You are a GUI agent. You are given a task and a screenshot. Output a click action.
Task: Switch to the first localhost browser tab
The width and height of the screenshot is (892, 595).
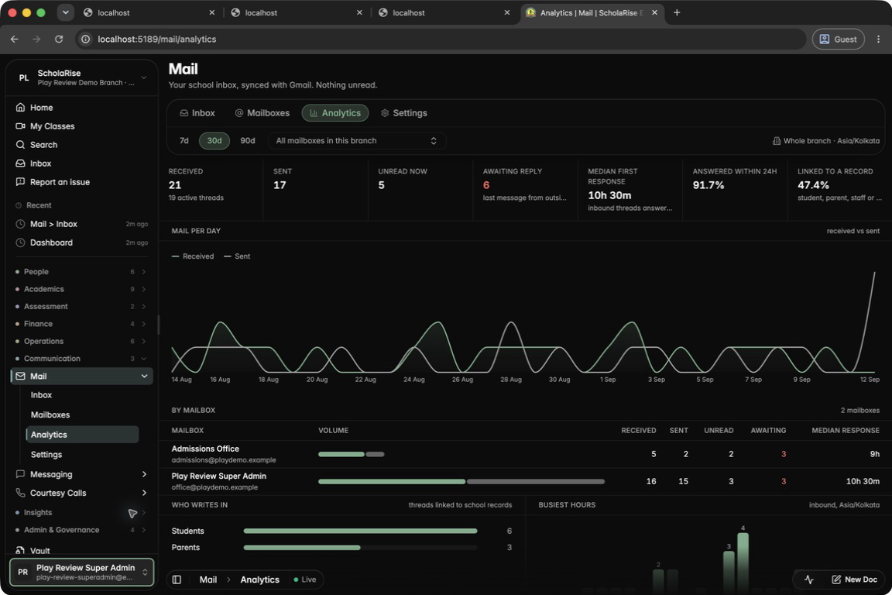[x=148, y=12]
